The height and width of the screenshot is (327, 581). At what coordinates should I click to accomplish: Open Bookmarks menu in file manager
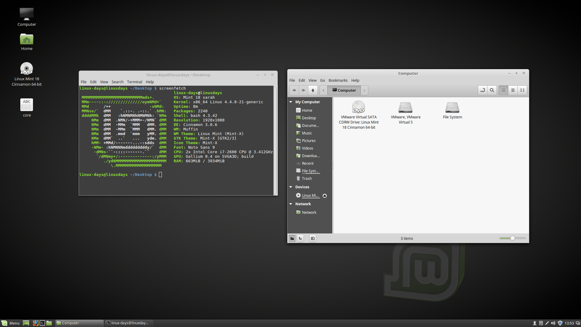tap(338, 81)
